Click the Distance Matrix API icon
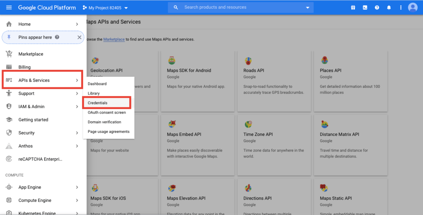Viewport: 423px width, 215px height. tap(325, 124)
